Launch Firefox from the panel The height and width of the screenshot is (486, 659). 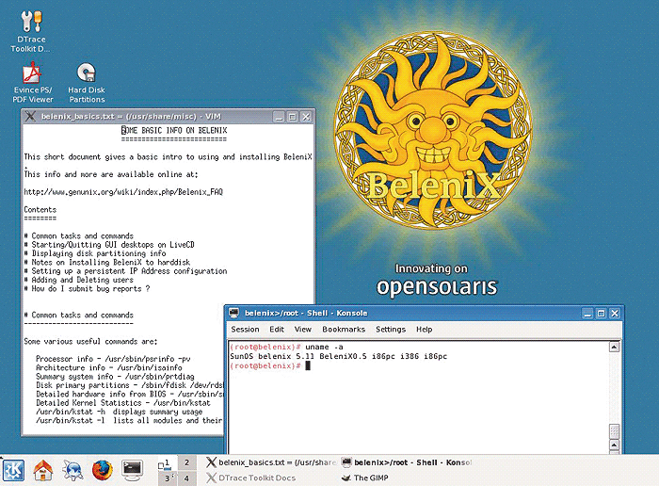point(103,469)
